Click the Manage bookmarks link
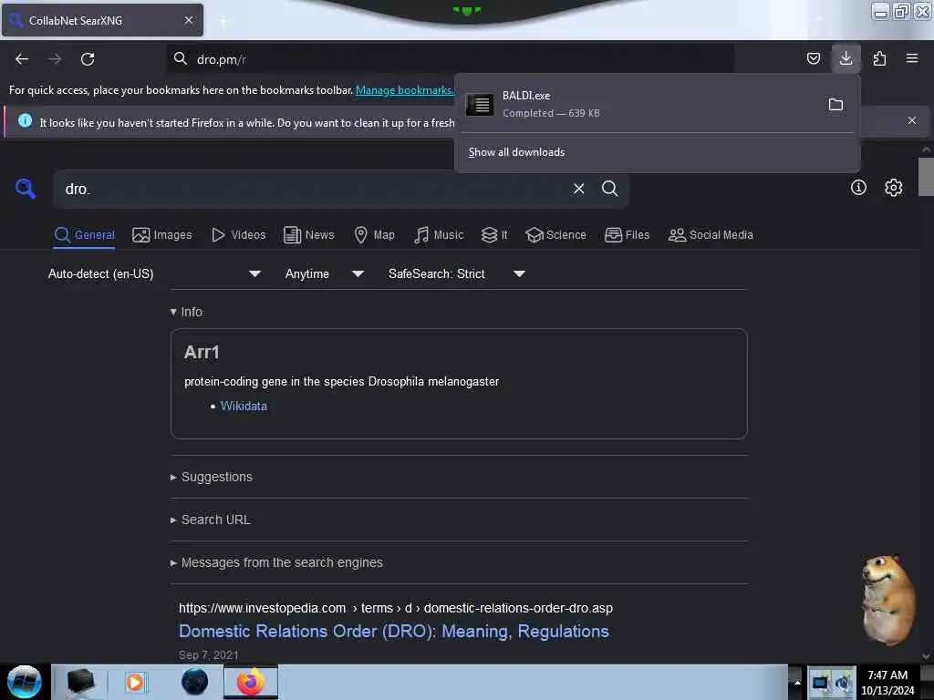 (x=404, y=90)
